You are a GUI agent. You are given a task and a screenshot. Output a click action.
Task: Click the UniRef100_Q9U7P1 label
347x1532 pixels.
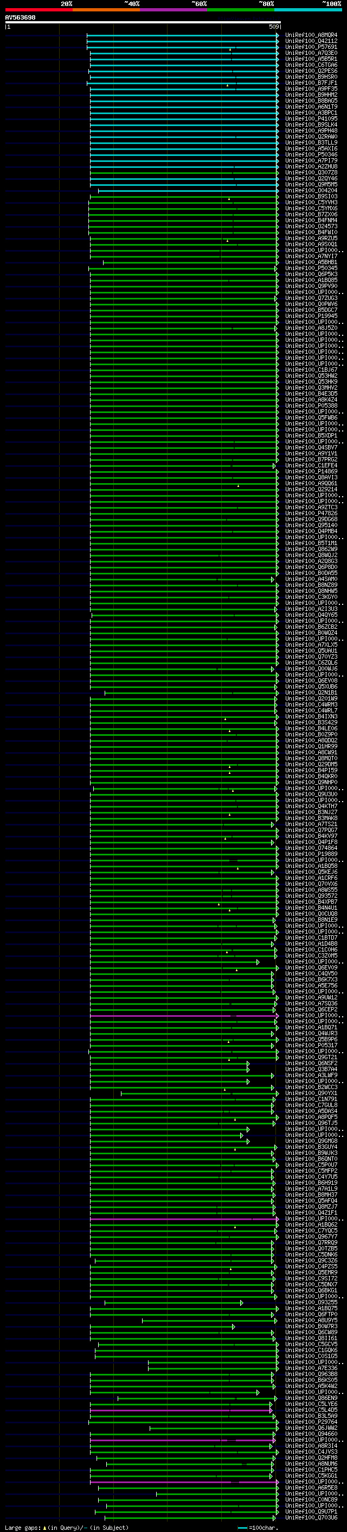[311, 1511]
